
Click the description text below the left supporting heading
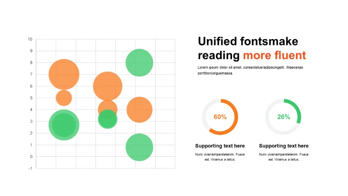[220, 157]
